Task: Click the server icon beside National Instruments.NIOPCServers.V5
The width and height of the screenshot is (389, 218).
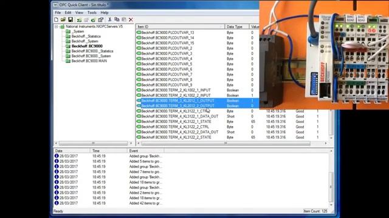Action: (x=62, y=27)
